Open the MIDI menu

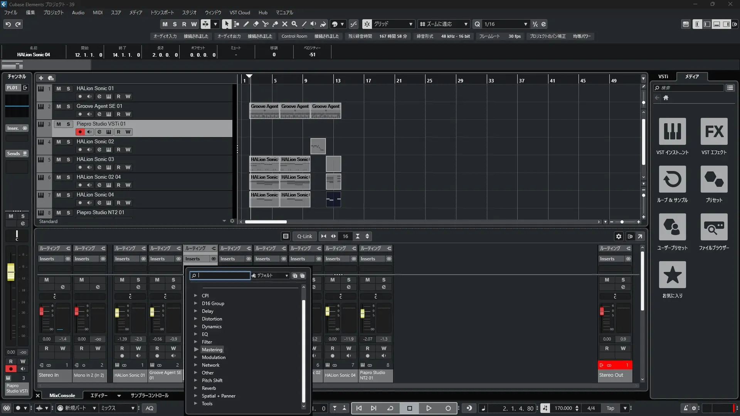[98, 12]
